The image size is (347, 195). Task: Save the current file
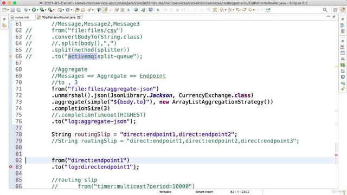pos(12,10)
